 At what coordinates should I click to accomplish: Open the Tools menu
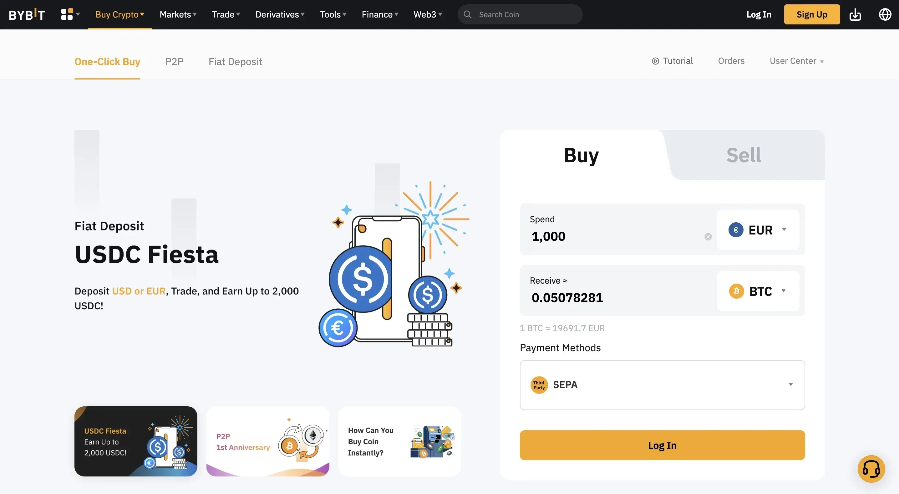(333, 14)
